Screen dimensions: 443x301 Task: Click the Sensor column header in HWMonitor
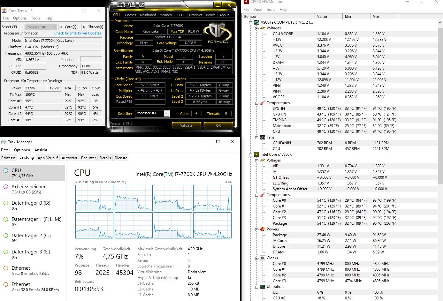click(x=278, y=17)
